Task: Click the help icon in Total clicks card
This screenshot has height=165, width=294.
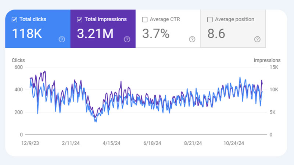Action: click(x=62, y=39)
